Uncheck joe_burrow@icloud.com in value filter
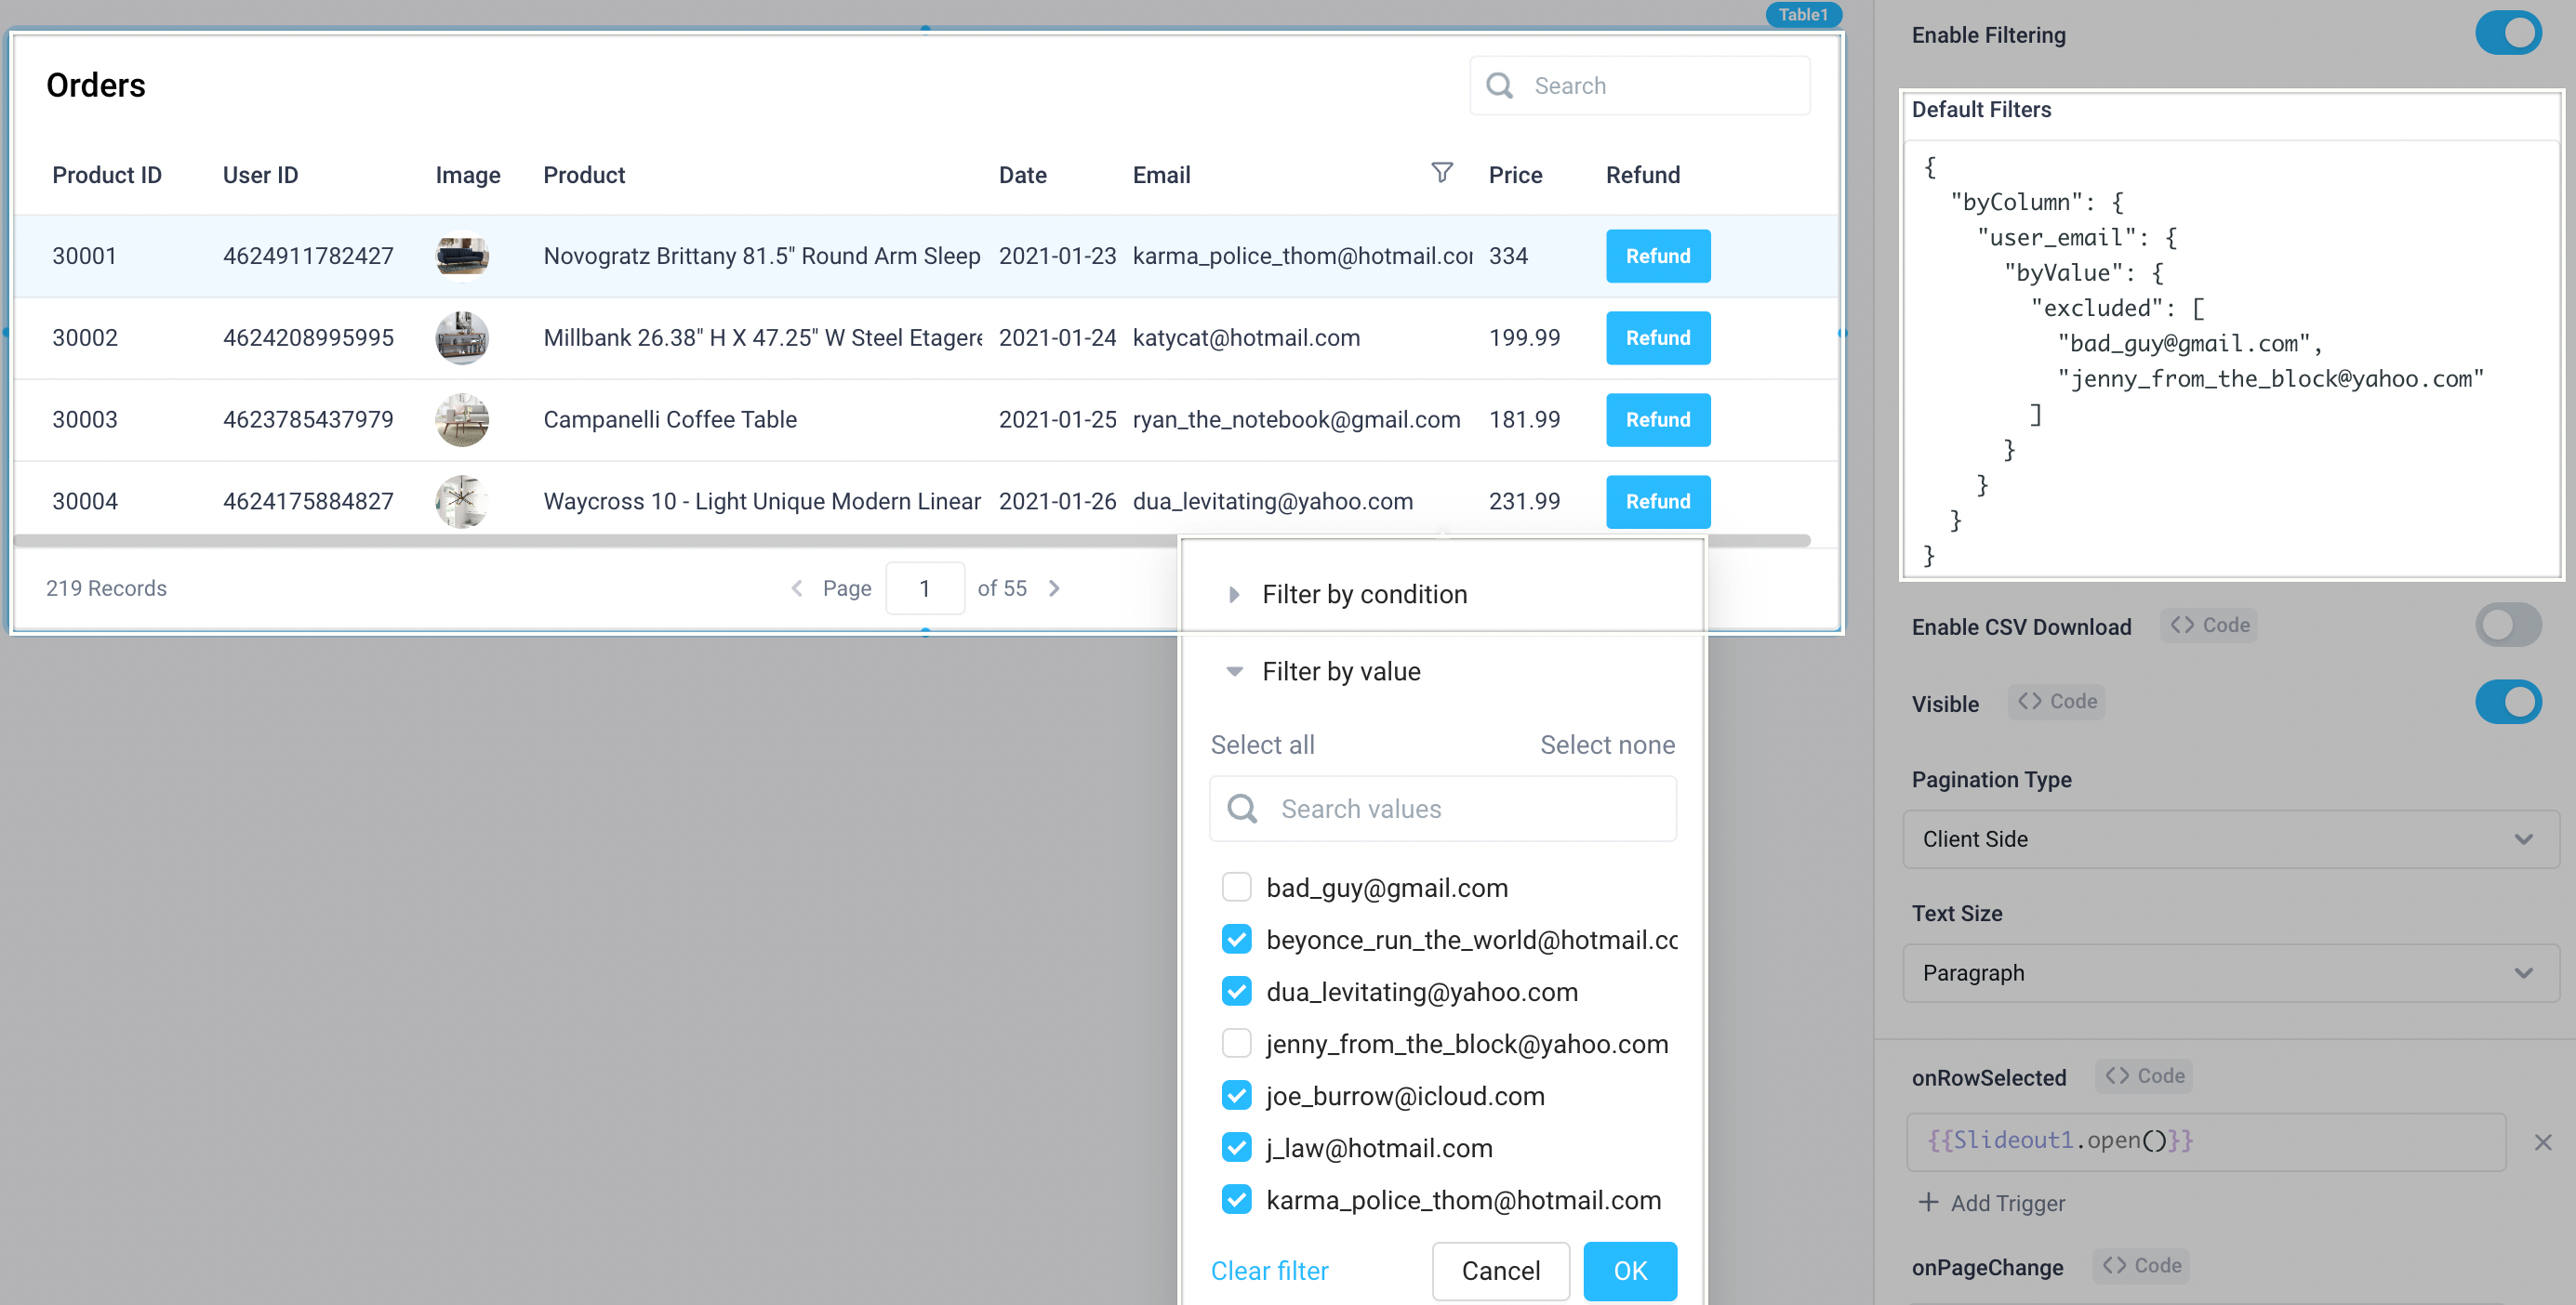The image size is (2576, 1305). [1237, 1096]
